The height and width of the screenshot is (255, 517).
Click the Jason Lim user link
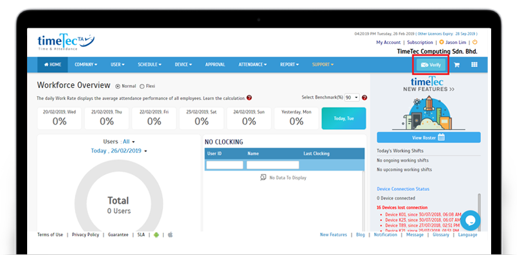coord(456,43)
